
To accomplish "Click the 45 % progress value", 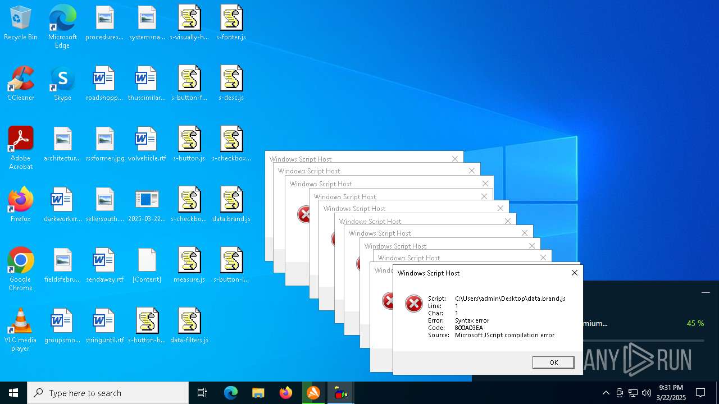I will click(695, 324).
